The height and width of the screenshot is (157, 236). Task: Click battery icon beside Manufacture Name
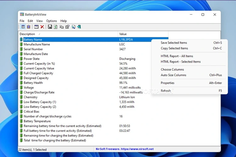click(x=21, y=44)
